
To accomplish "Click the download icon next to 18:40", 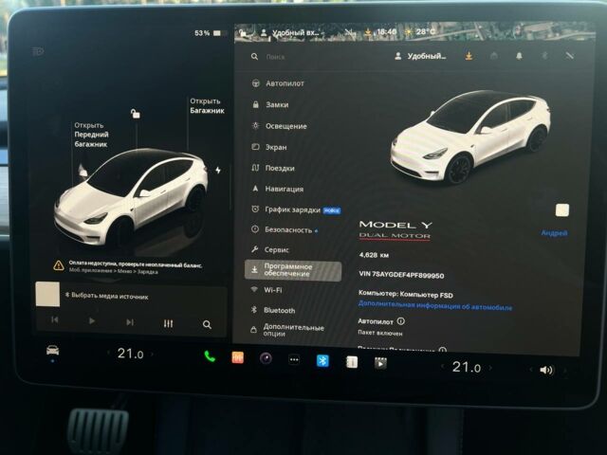I will (x=368, y=32).
